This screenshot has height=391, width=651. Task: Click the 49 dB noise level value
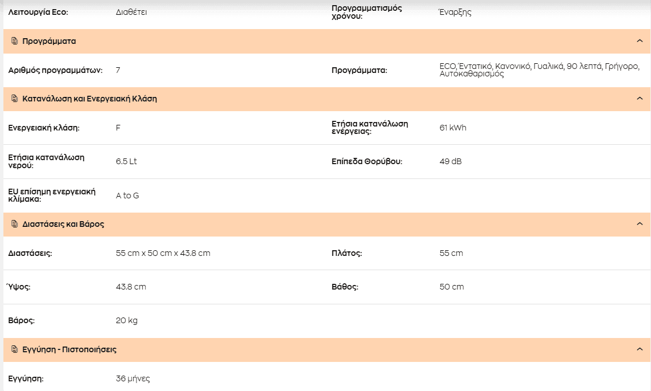coord(451,161)
